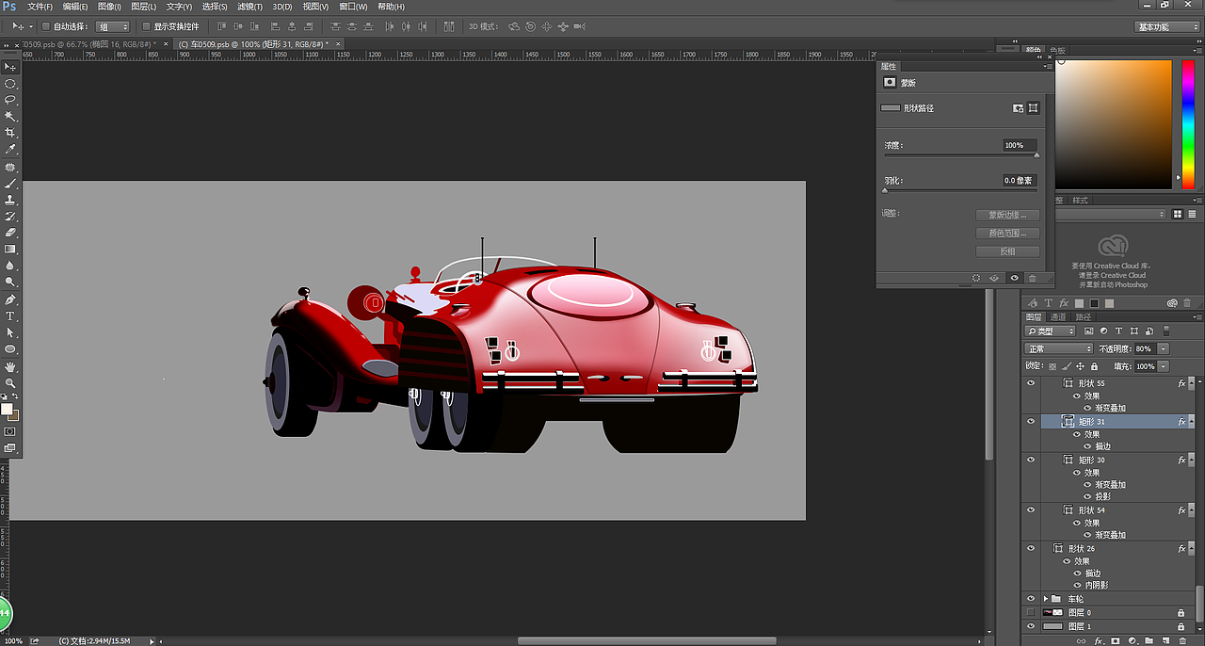
Task: Click the foreground color swatch
Action: pos(7,409)
